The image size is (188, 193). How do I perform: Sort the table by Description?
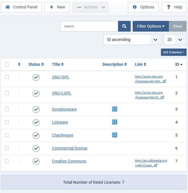(x=115, y=64)
